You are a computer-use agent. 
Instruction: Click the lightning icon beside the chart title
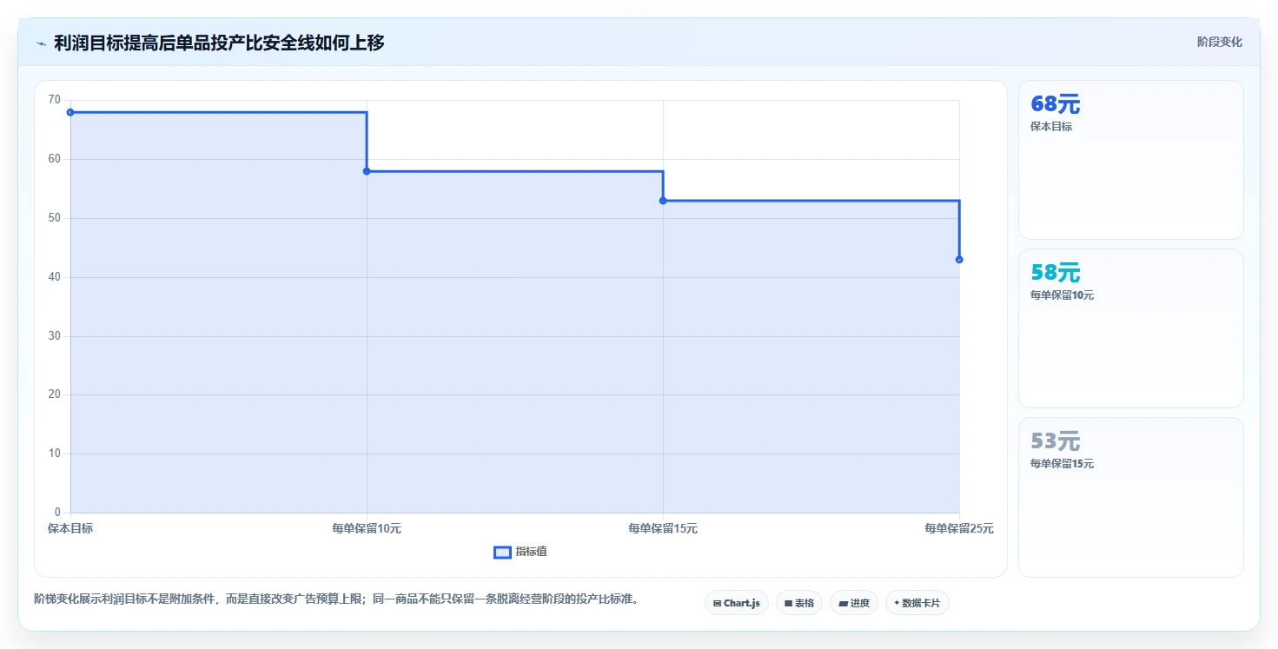coord(41,43)
